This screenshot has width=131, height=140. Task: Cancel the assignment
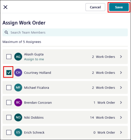pyautogui.click(x=95, y=7)
